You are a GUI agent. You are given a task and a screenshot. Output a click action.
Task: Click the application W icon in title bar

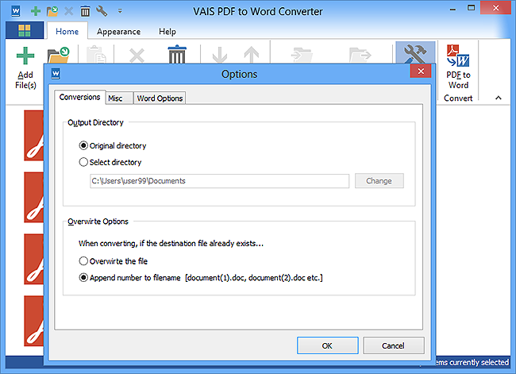point(15,11)
